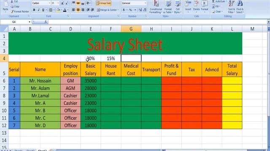Image resolution: width=270 pixels, height=151 pixels.
Task: Open the font color palette arrow
Action: pos(68,10)
